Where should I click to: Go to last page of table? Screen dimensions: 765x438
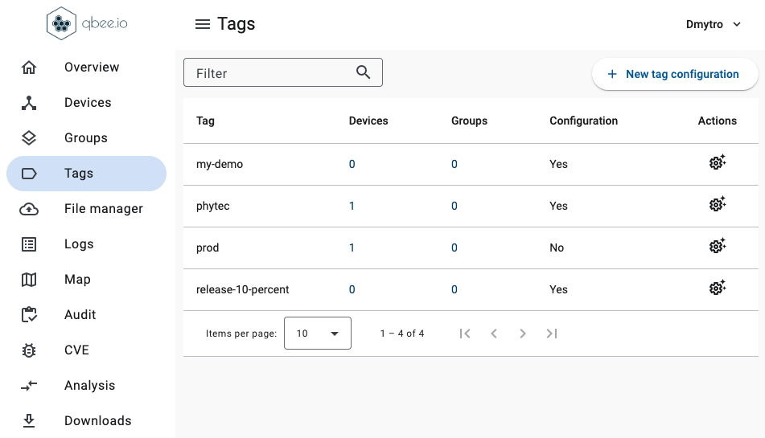click(x=551, y=334)
